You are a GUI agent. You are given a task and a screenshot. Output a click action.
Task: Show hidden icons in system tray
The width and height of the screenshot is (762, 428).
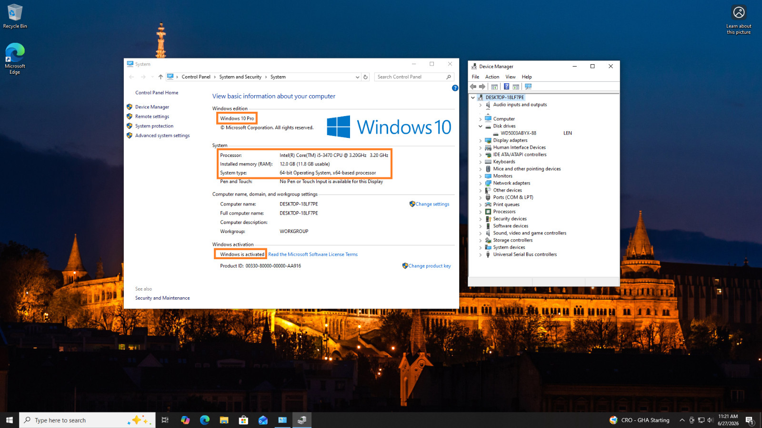click(x=682, y=420)
